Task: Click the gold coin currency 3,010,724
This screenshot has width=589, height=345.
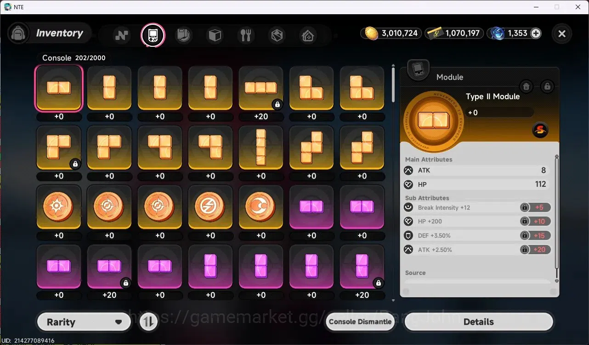Action: pos(392,33)
